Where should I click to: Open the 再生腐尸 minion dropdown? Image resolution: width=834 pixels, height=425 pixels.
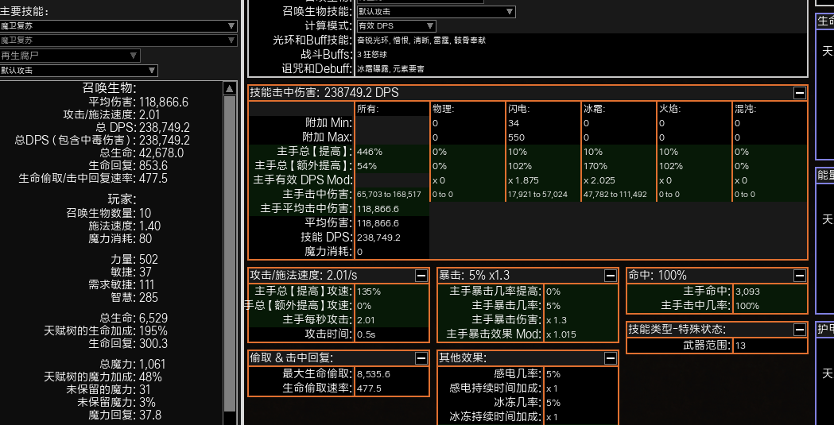70,56
